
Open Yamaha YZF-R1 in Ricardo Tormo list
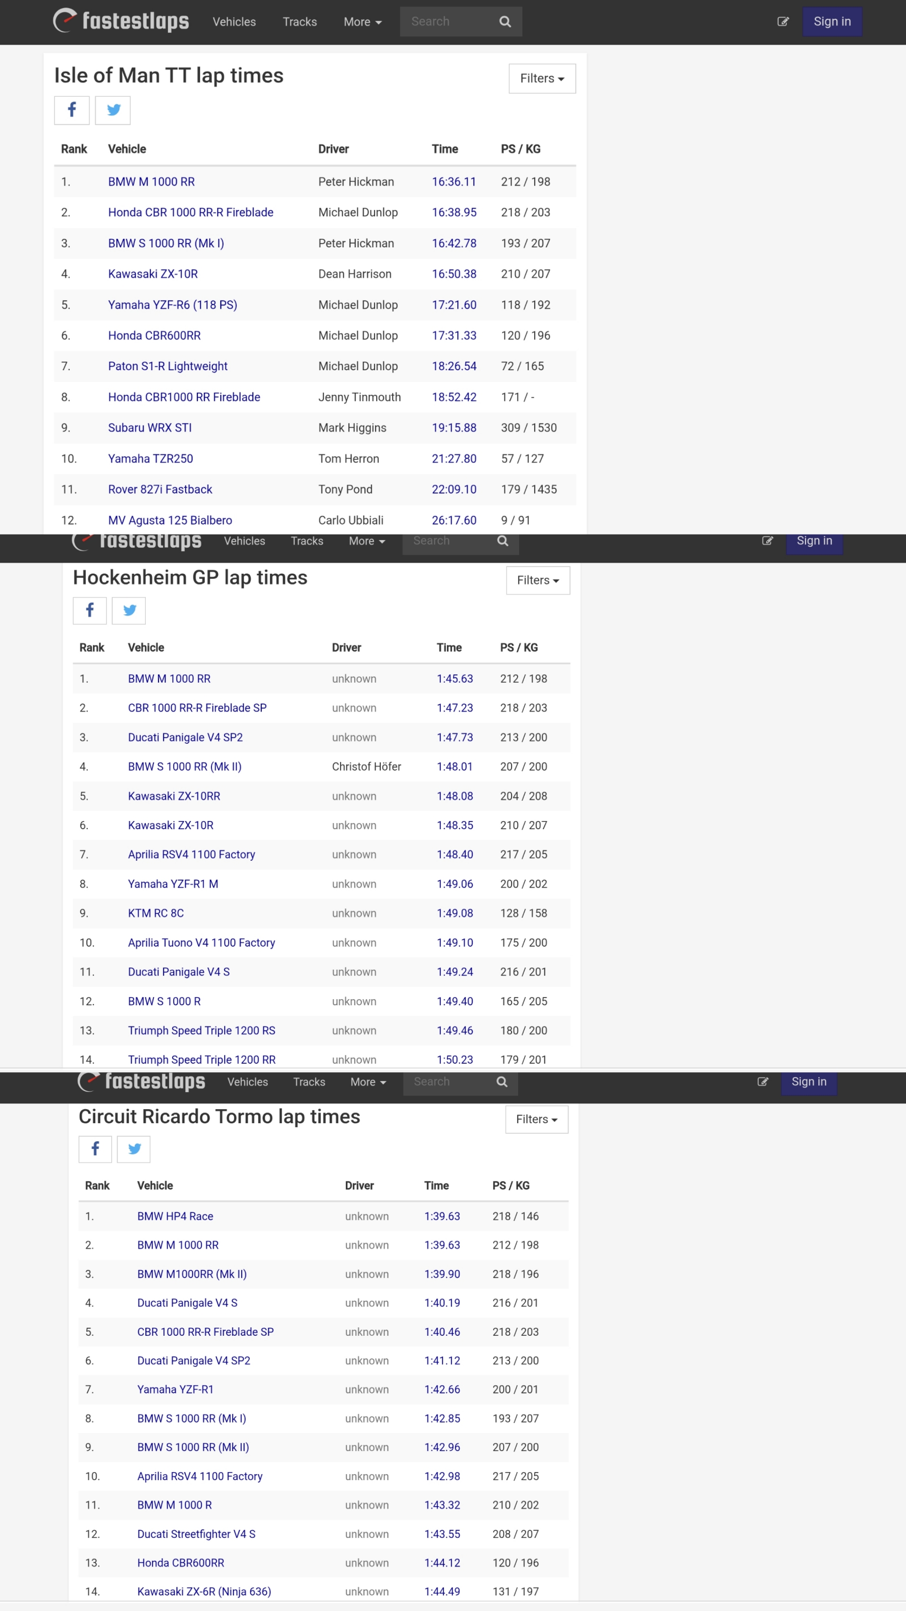pos(176,1390)
